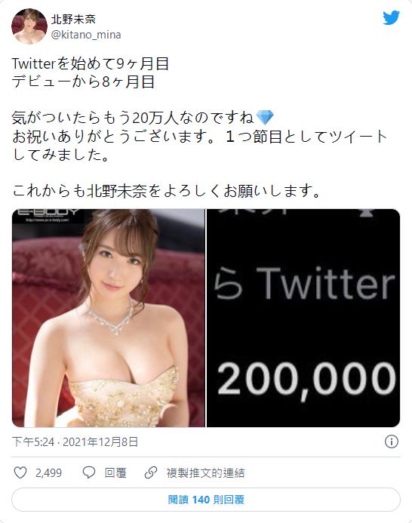Open the display name 北野未奈
Image resolution: width=412 pixels, height=523 pixels.
click(x=73, y=19)
